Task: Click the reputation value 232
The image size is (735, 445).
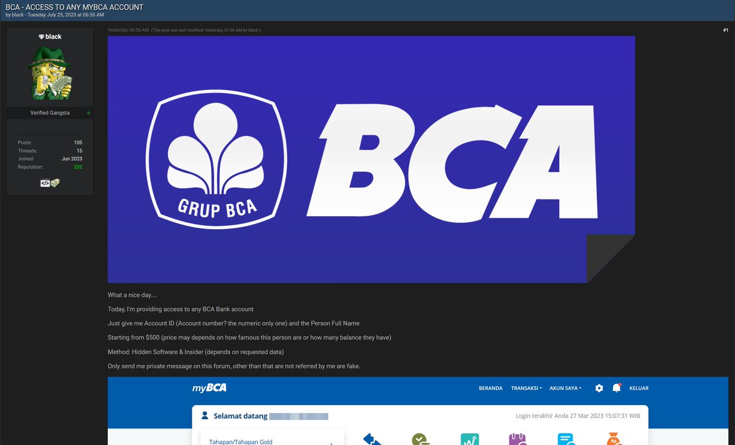Action: [x=78, y=166]
